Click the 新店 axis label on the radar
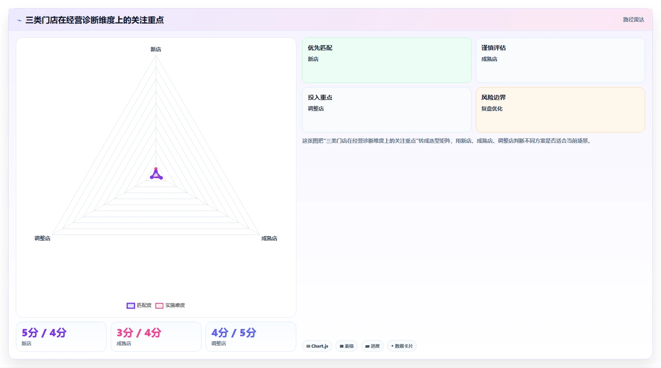Image resolution: width=661 pixels, height=368 pixels. tap(156, 49)
